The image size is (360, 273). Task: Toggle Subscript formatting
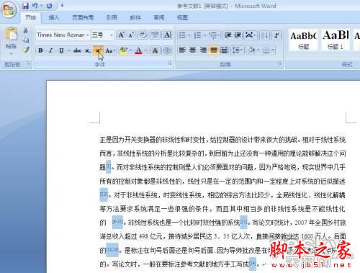88,50
